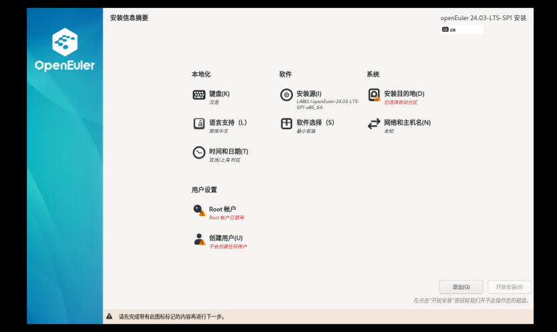The width and height of the screenshot is (557, 332).
Task: Click the 未知 network status text
Action: (389, 131)
